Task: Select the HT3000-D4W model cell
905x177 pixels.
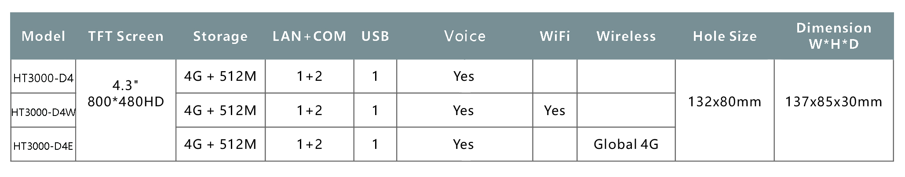Action: (43, 110)
